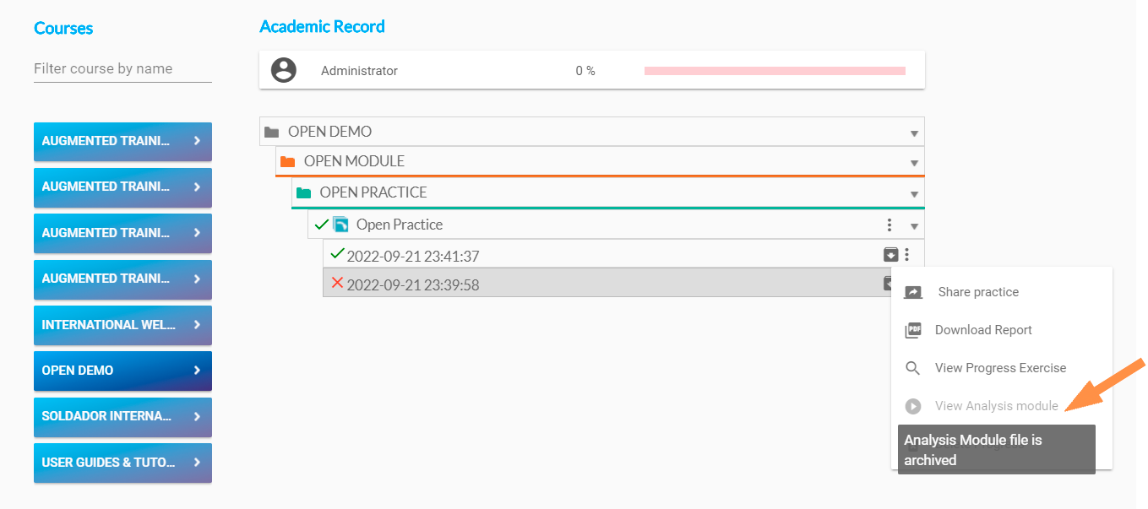This screenshot has height=509, width=1148.
Task: Collapse the OPEN MODULE arrow
Action: [914, 163]
